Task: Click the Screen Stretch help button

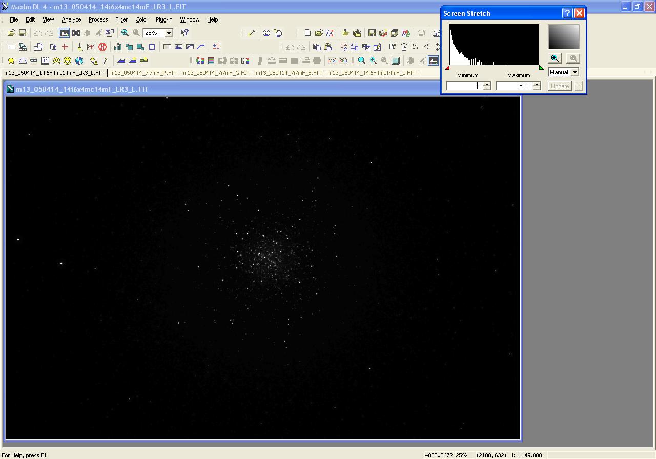Action: click(567, 13)
